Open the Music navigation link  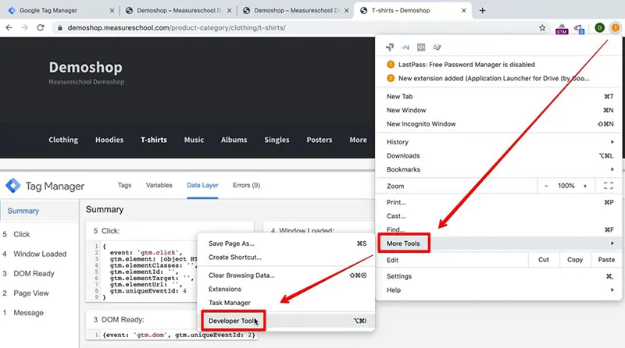[x=194, y=140]
